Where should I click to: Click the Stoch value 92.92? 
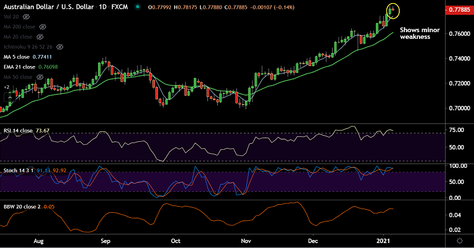pos(59,170)
